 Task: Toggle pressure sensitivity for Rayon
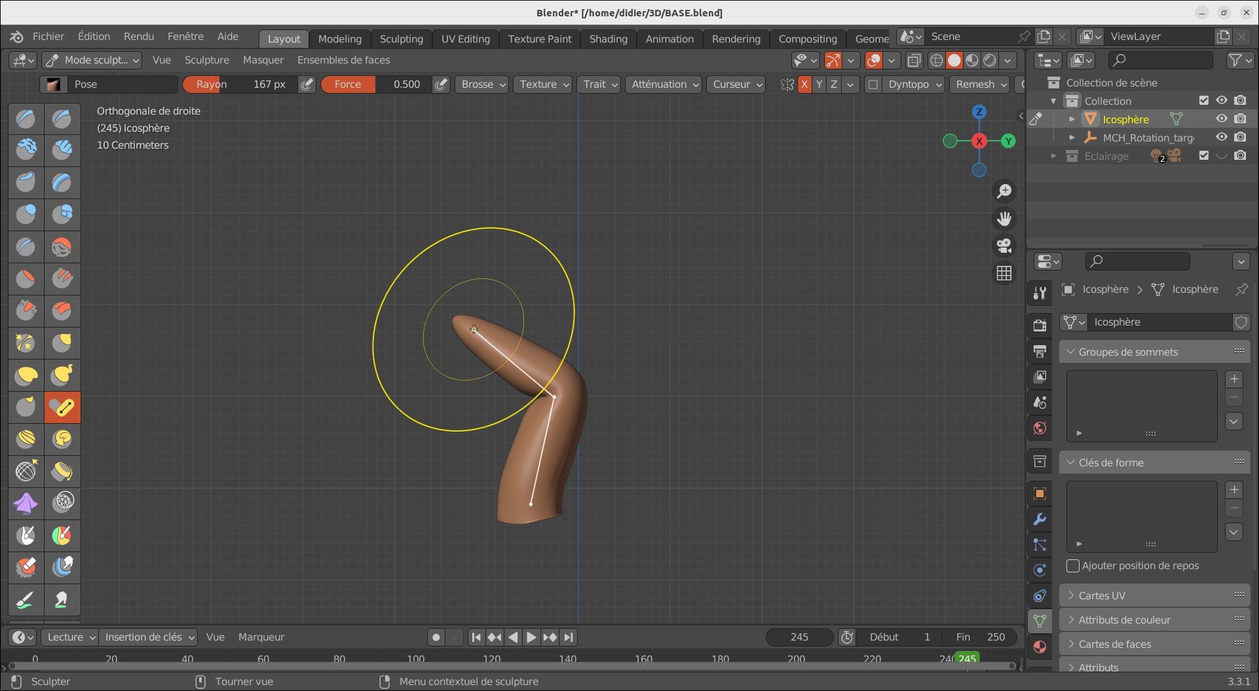[x=307, y=84]
